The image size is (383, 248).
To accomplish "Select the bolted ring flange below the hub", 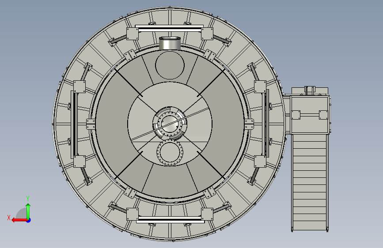I will [x=170, y=153].
